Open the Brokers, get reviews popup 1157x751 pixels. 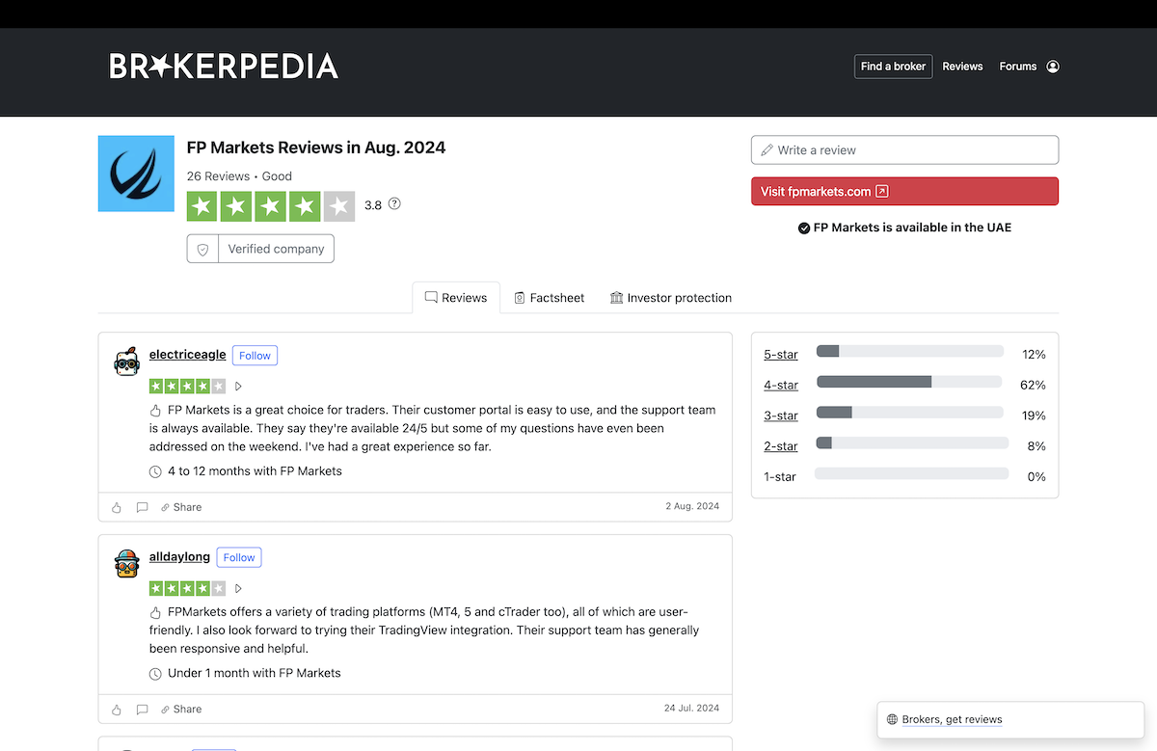pyautogui.click(x=952, y=719)
